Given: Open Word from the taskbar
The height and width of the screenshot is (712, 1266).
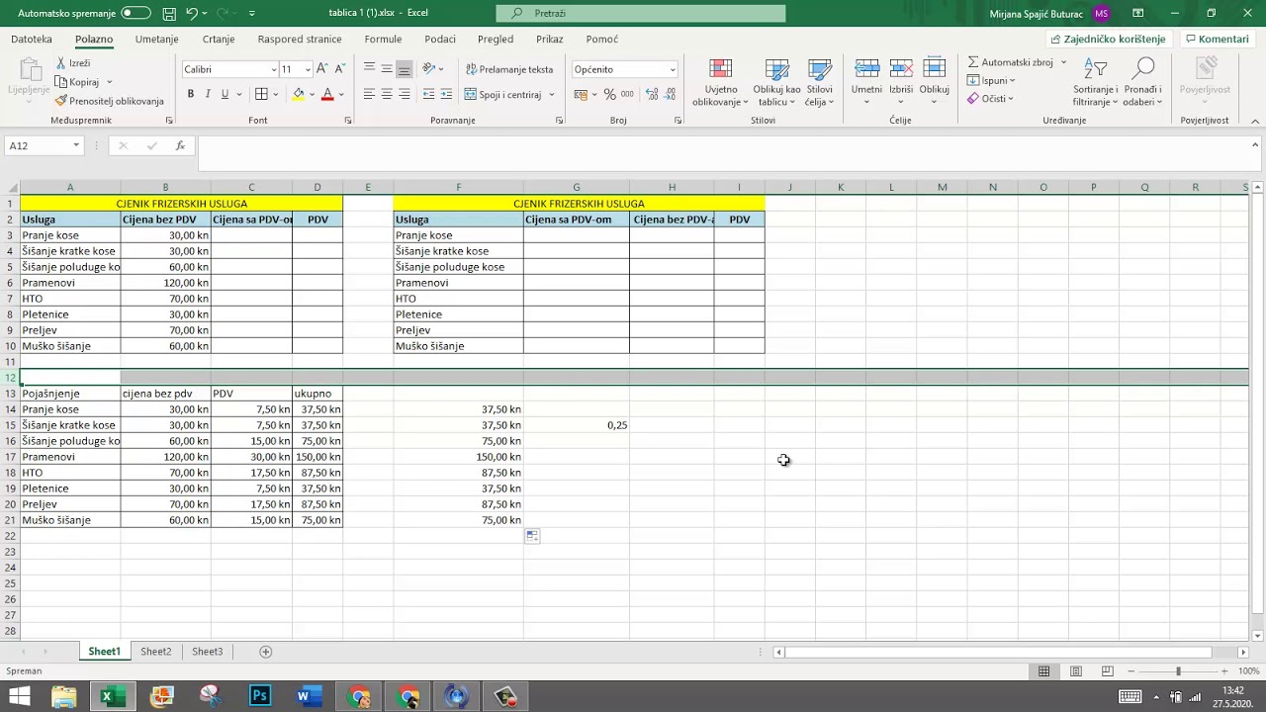Looking at the screenshot, I should click(310, 696).
